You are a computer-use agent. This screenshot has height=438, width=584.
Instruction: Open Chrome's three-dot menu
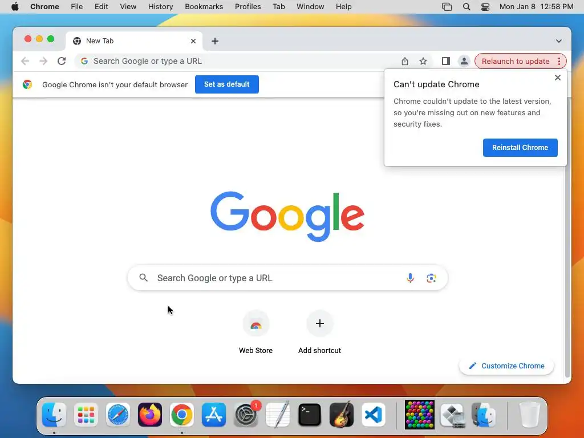559,61
